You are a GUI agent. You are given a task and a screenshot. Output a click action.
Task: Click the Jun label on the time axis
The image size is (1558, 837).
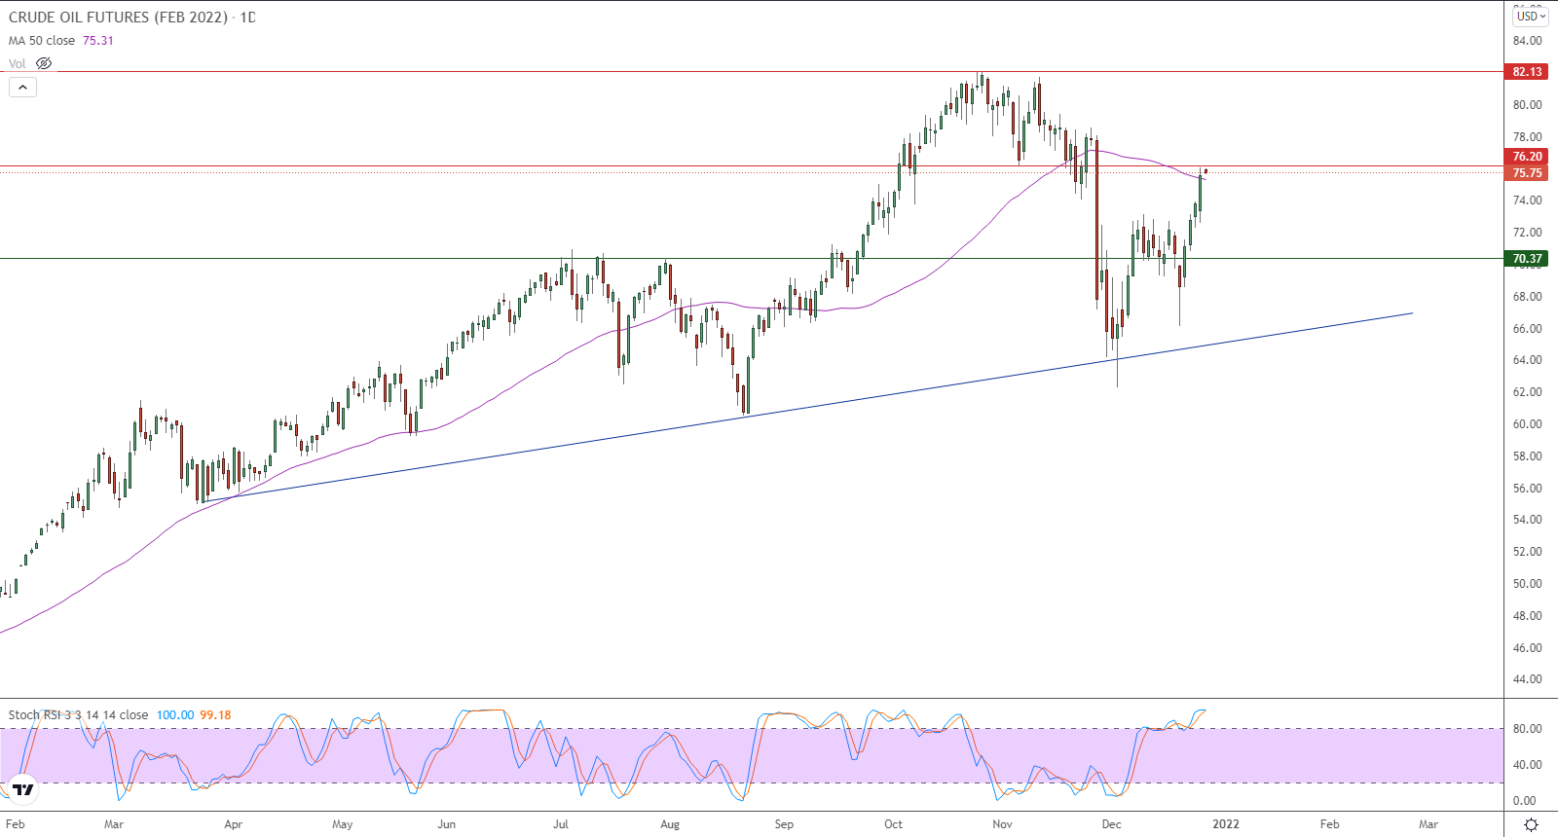447,824
